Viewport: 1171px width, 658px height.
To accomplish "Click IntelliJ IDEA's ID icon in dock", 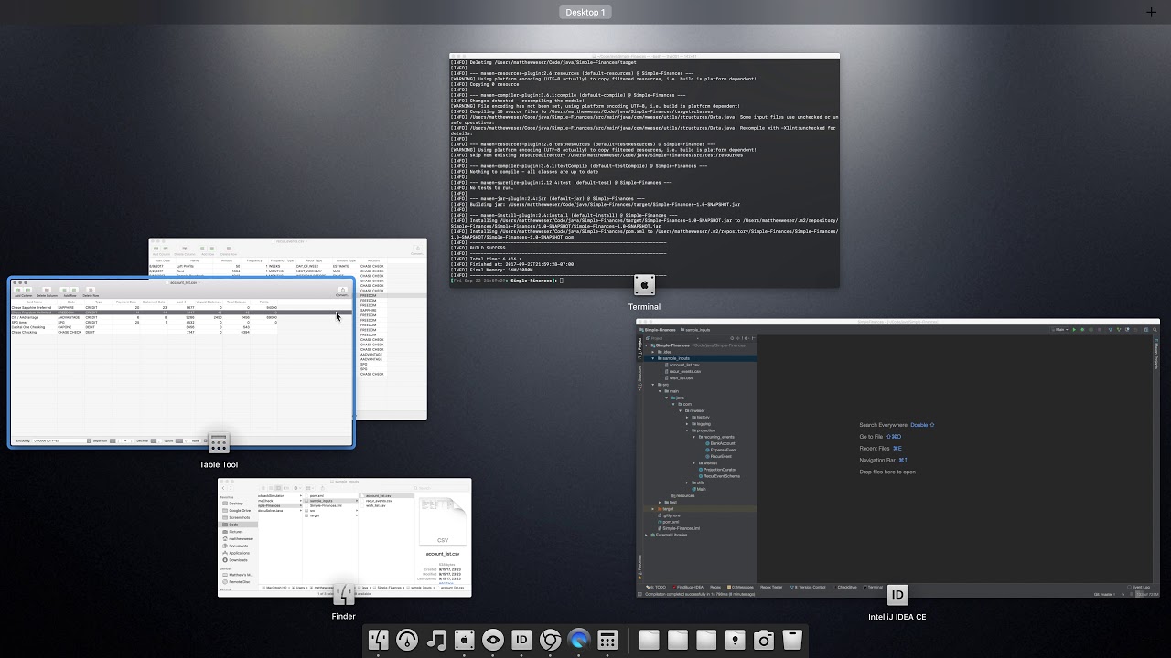I will click(x=521, y=641).
